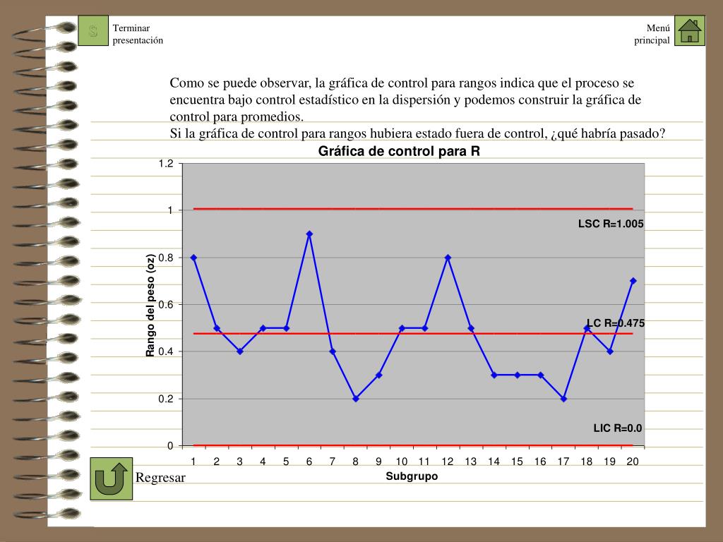Click the 'Terminar presentación' label
Image resolution: width=723 pixels, height=542 pixels.
point(138,34)
